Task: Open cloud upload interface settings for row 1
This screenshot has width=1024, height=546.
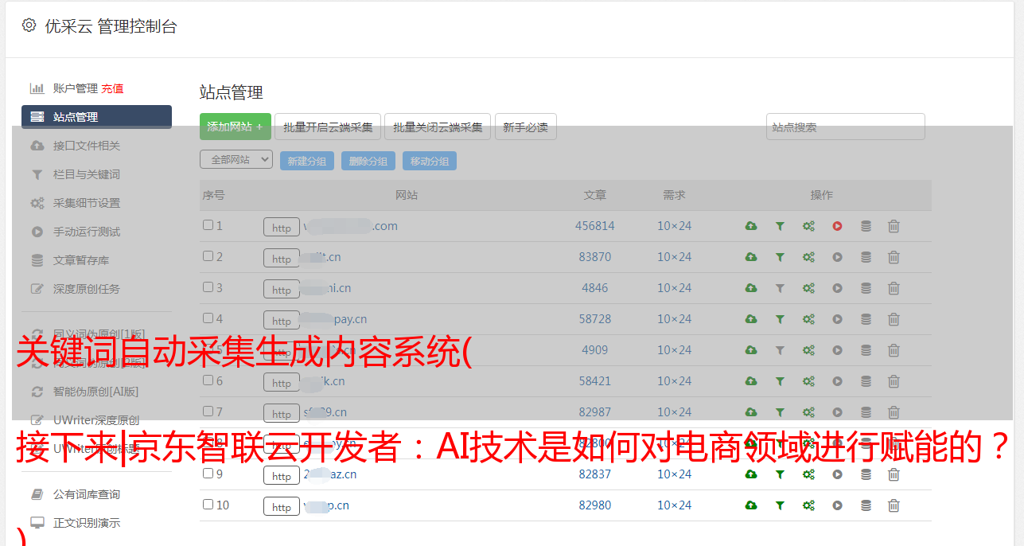Action: coord(751,226)
